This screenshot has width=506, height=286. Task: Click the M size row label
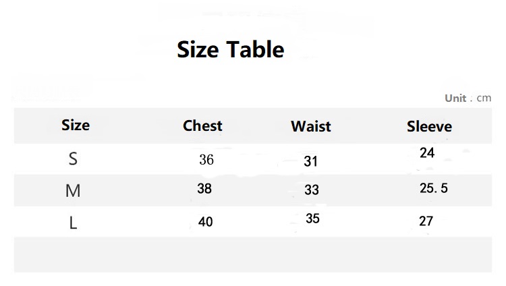pos(73,190)
